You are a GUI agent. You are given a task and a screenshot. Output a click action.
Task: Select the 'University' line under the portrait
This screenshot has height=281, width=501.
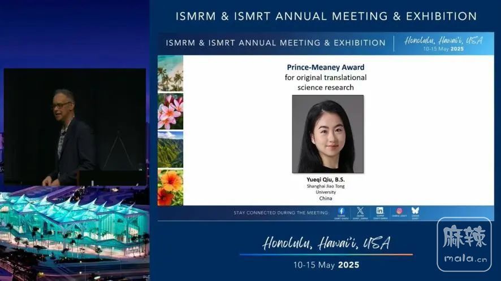tap(326, 192)
